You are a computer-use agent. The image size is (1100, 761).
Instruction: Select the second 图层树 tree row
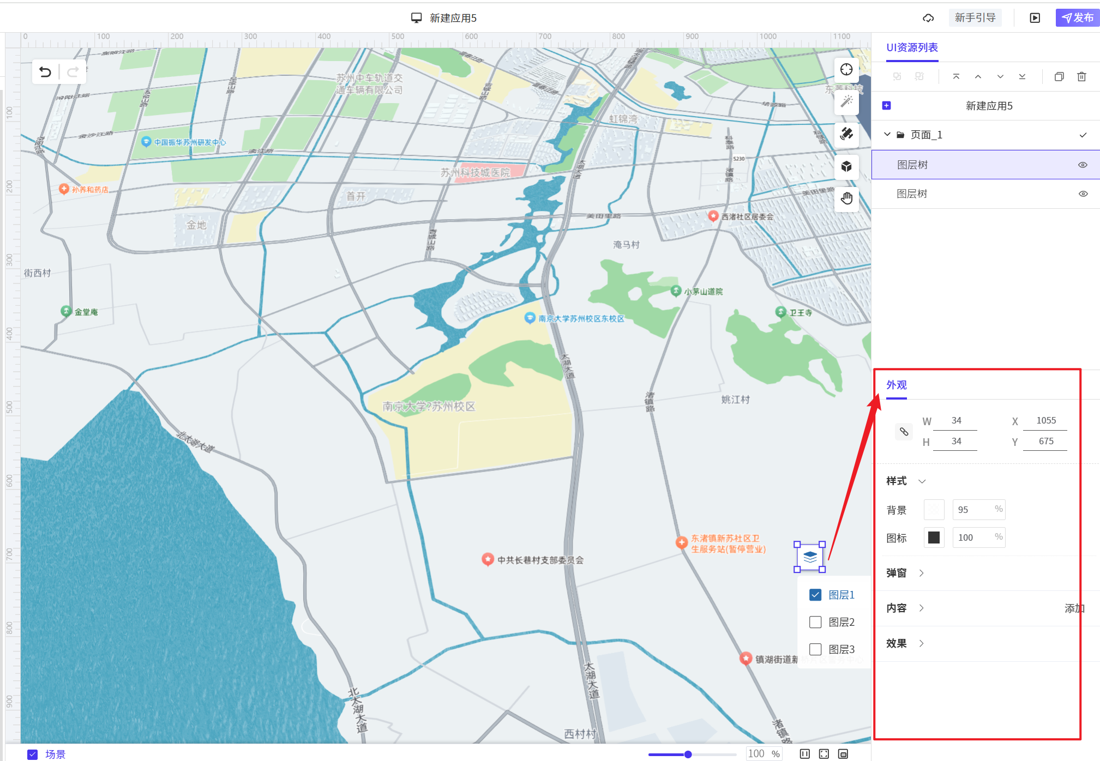tap(985, 194)
